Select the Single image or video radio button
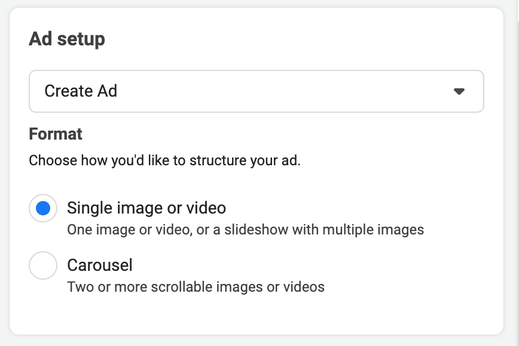The width and height of the screenshot is (519, 346). pos(43,208)
